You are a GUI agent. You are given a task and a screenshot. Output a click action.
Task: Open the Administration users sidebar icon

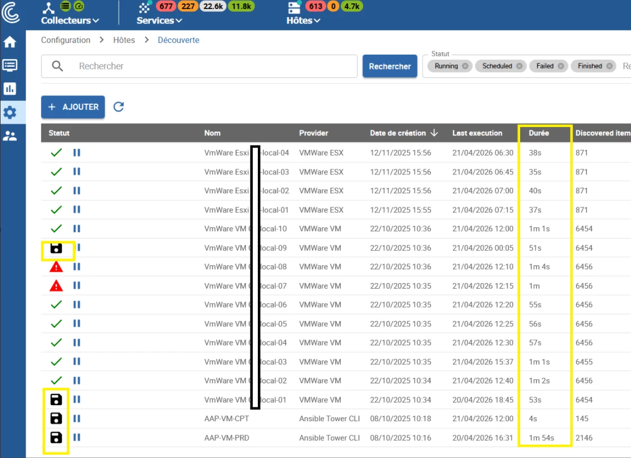9,136
